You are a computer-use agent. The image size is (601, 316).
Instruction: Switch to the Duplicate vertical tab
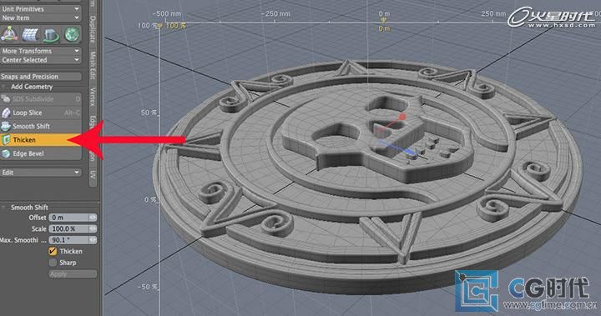coord(93,29)
